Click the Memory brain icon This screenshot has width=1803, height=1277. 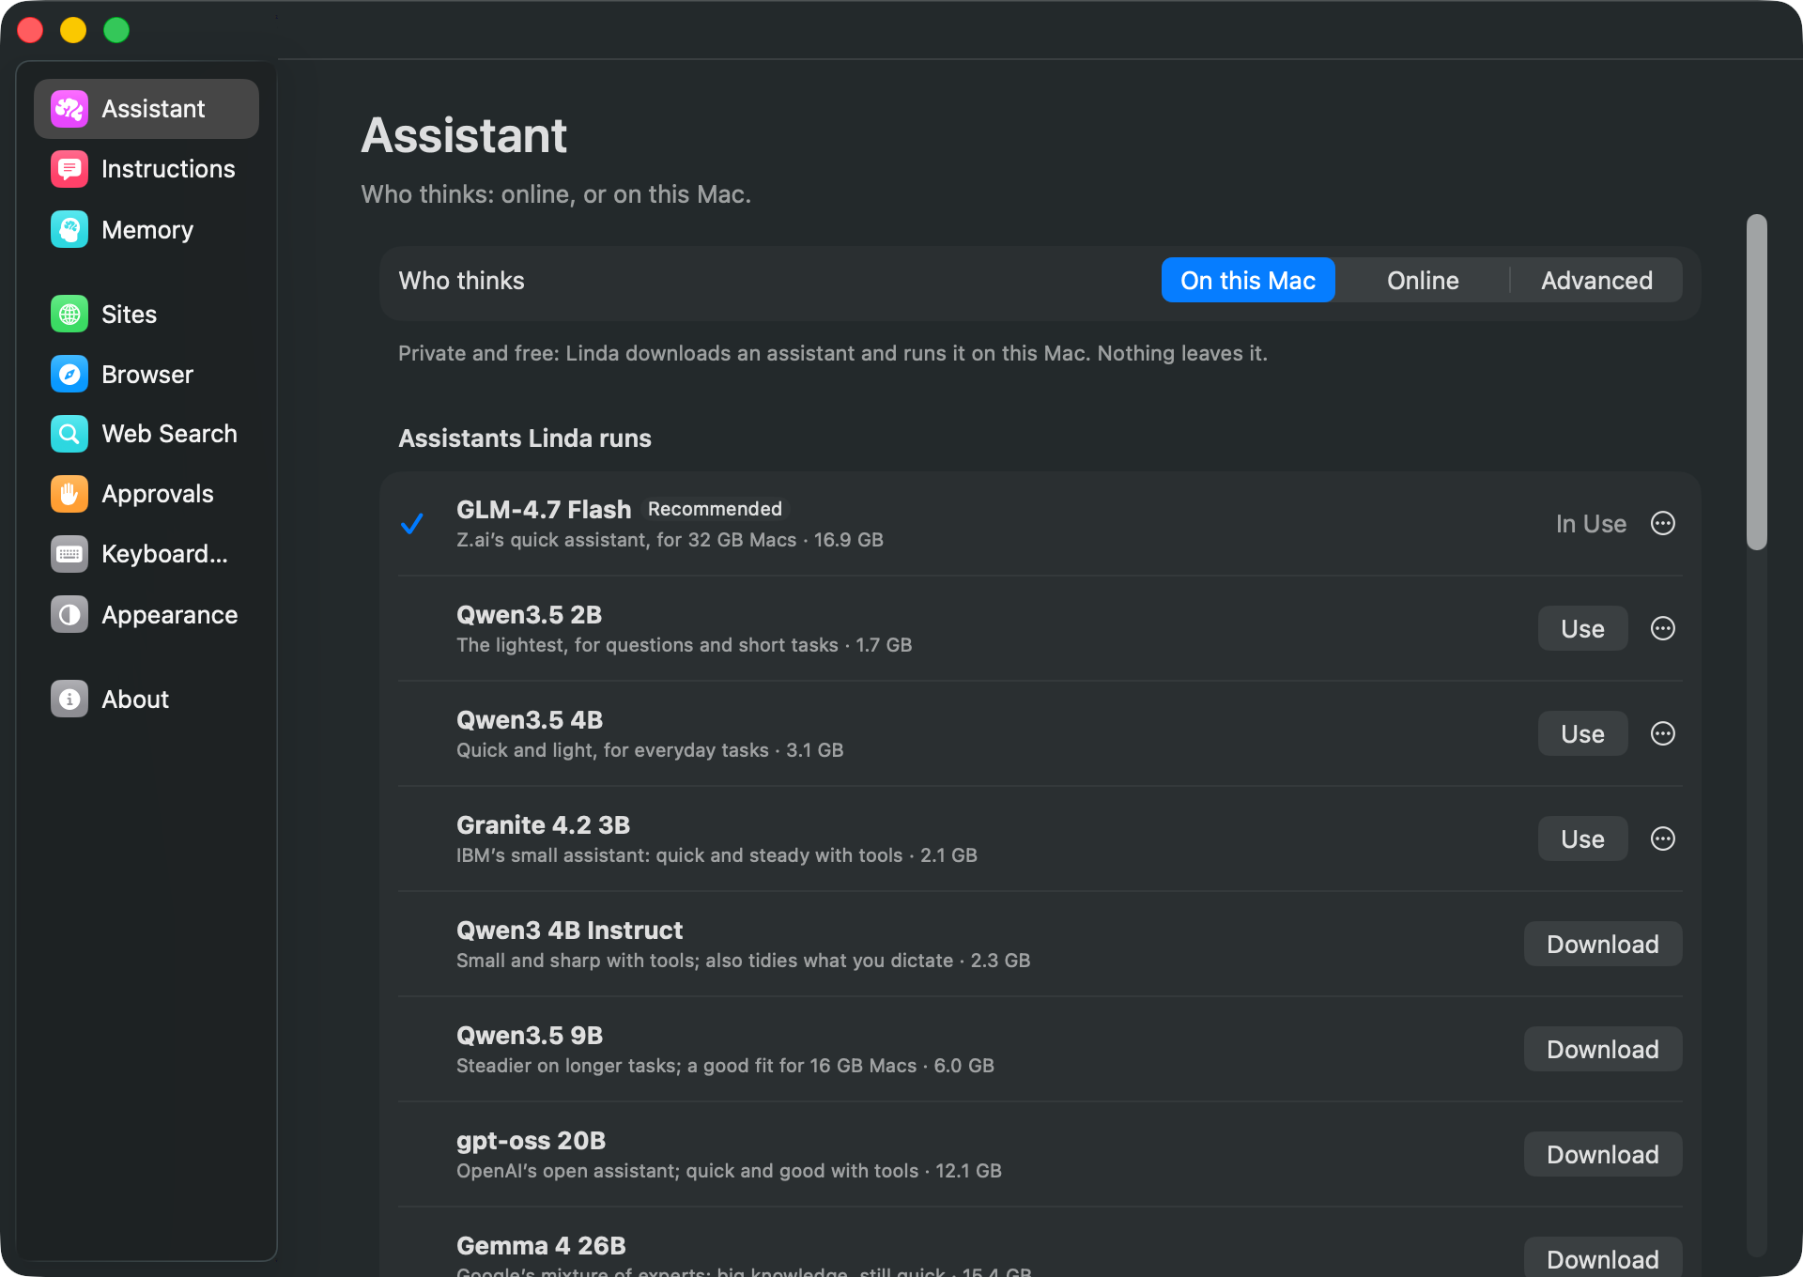(69, 229)
